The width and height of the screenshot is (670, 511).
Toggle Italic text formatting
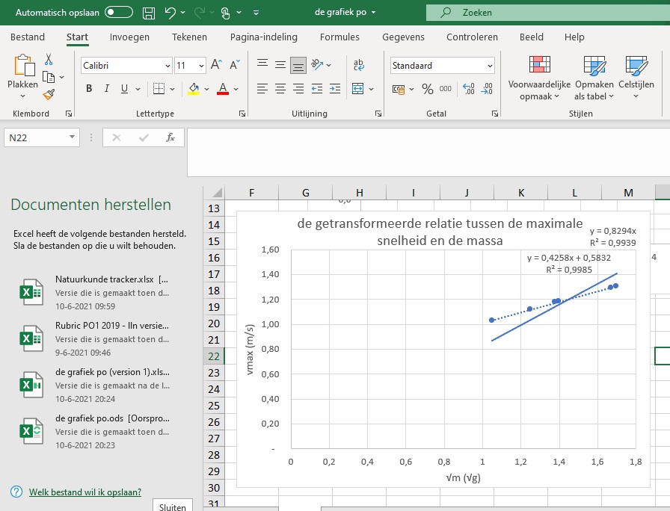coord(107,89)
